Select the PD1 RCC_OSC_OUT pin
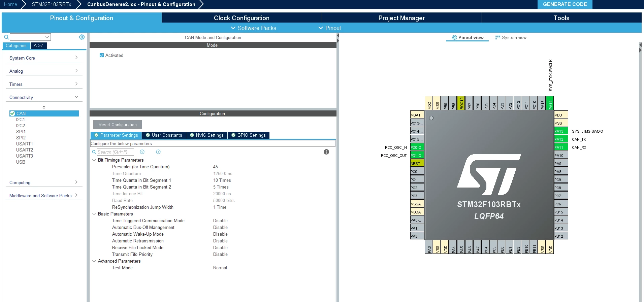The image size is (644, 302). point(417,155)
